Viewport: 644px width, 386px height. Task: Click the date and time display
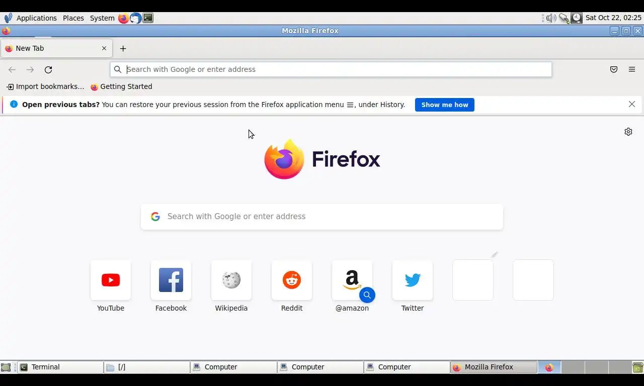tap(613, 18)
